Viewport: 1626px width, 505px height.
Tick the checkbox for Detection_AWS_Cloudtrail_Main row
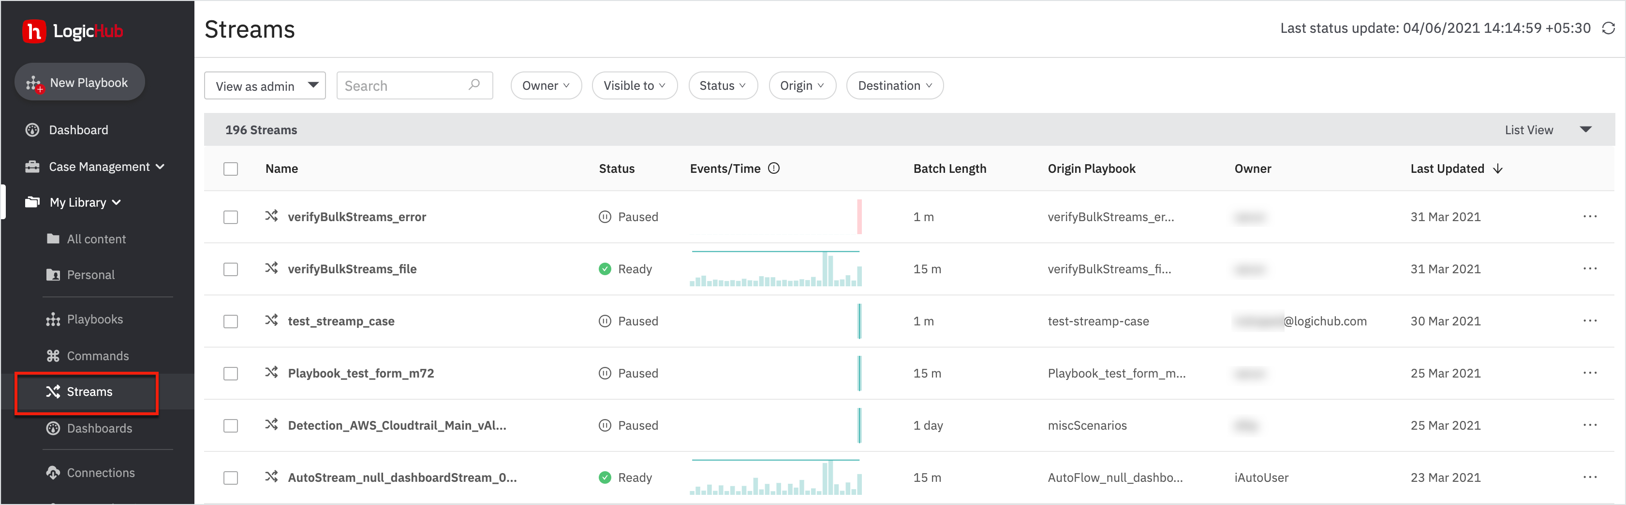(x=231, y=425)
